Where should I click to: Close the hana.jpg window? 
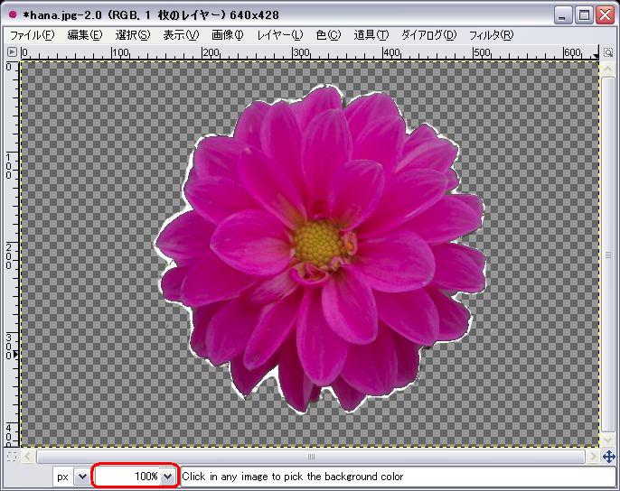tap(605, 15)
